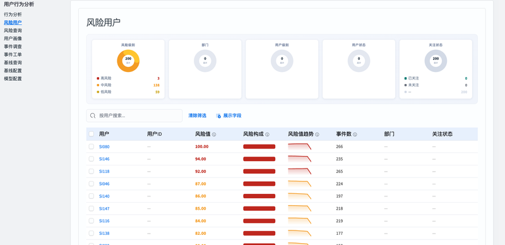Open 基线查询 in the sidebar
505x245 pixels.
(x=13, y=63)
